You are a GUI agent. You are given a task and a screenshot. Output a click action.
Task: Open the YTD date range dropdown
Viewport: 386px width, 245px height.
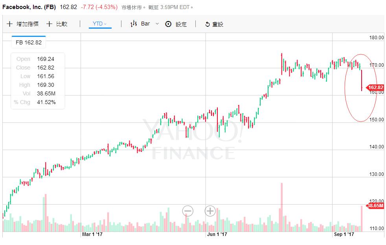click(x=100, y=24)
